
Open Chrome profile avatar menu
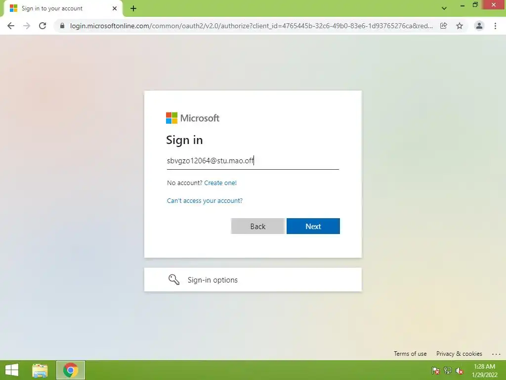coord(479,26)
